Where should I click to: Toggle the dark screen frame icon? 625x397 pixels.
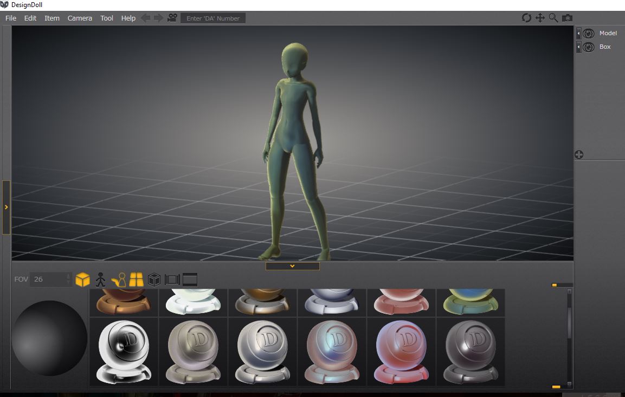point(190,279)
